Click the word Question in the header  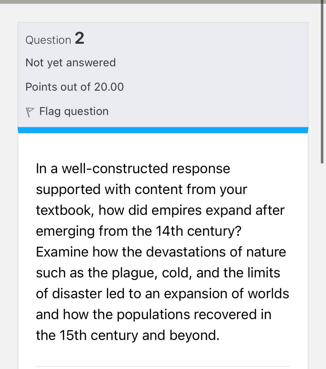48,40
